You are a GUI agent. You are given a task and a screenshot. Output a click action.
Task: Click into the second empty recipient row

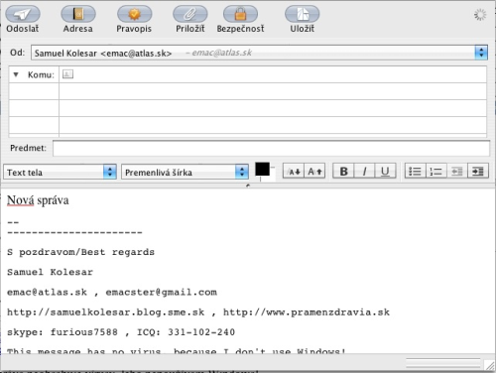coord(273,108)
